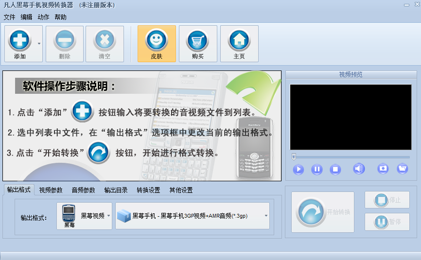Click the 输出格式: label text
The image size is (421, 260).
34,218
